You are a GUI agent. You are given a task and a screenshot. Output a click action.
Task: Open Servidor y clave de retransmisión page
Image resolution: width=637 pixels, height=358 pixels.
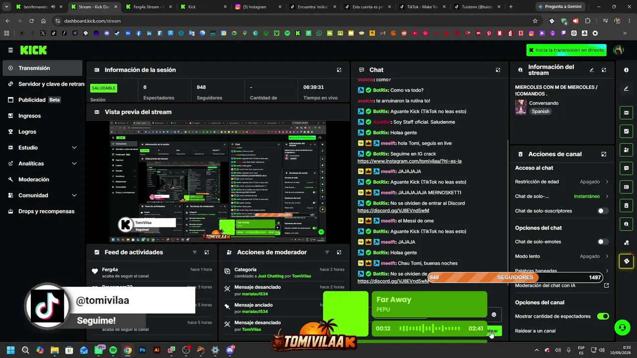pyautogui.click(x=42, y=84)
